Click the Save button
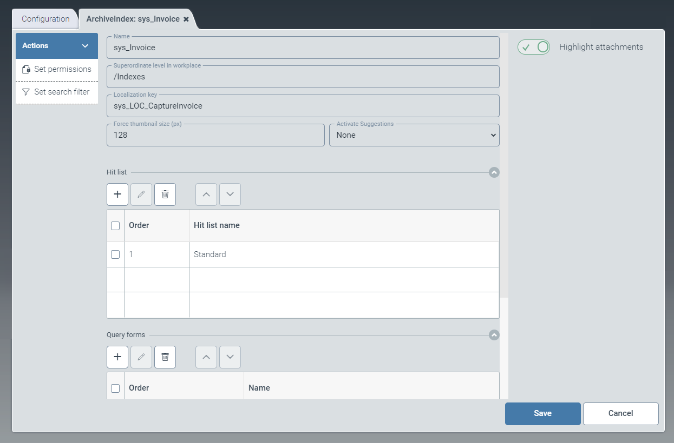Screen dimensions: 674x443 pyautogui.click(x=542, y=413)
